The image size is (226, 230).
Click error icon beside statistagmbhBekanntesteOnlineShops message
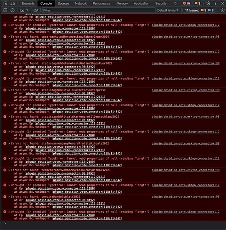pyautogui.click(x=5, y=63)
